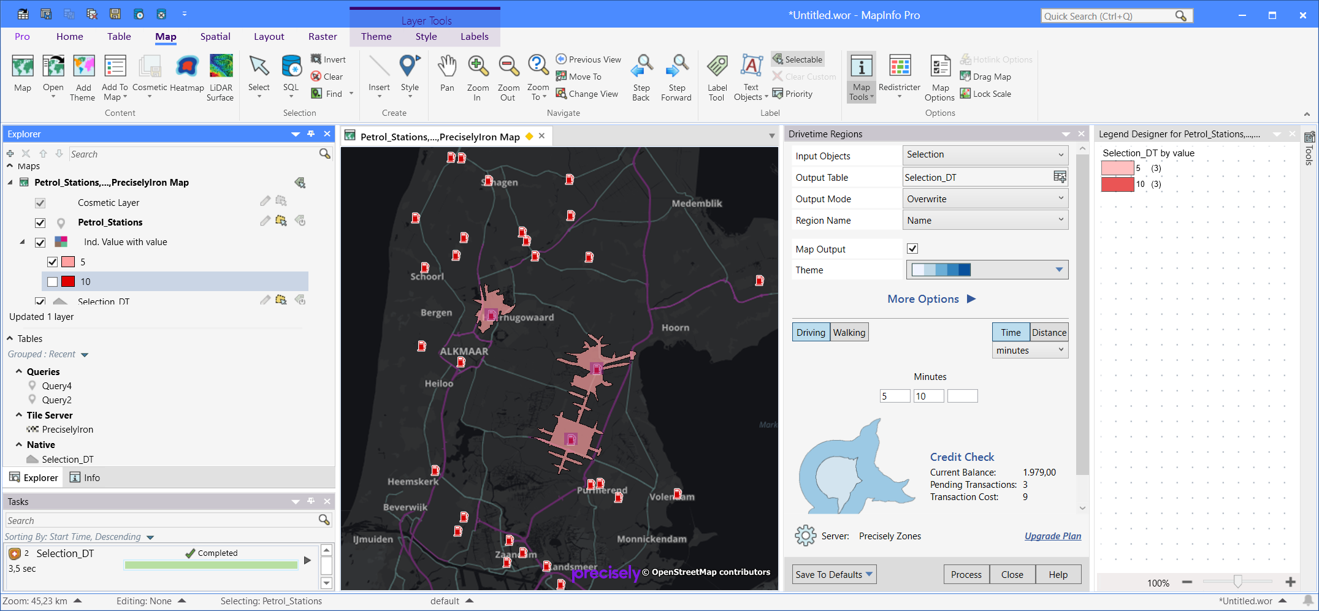The image size is (1319, 611).
Task: Toggle Cosmetic Layer visibility checkbox
Action: 40,203
